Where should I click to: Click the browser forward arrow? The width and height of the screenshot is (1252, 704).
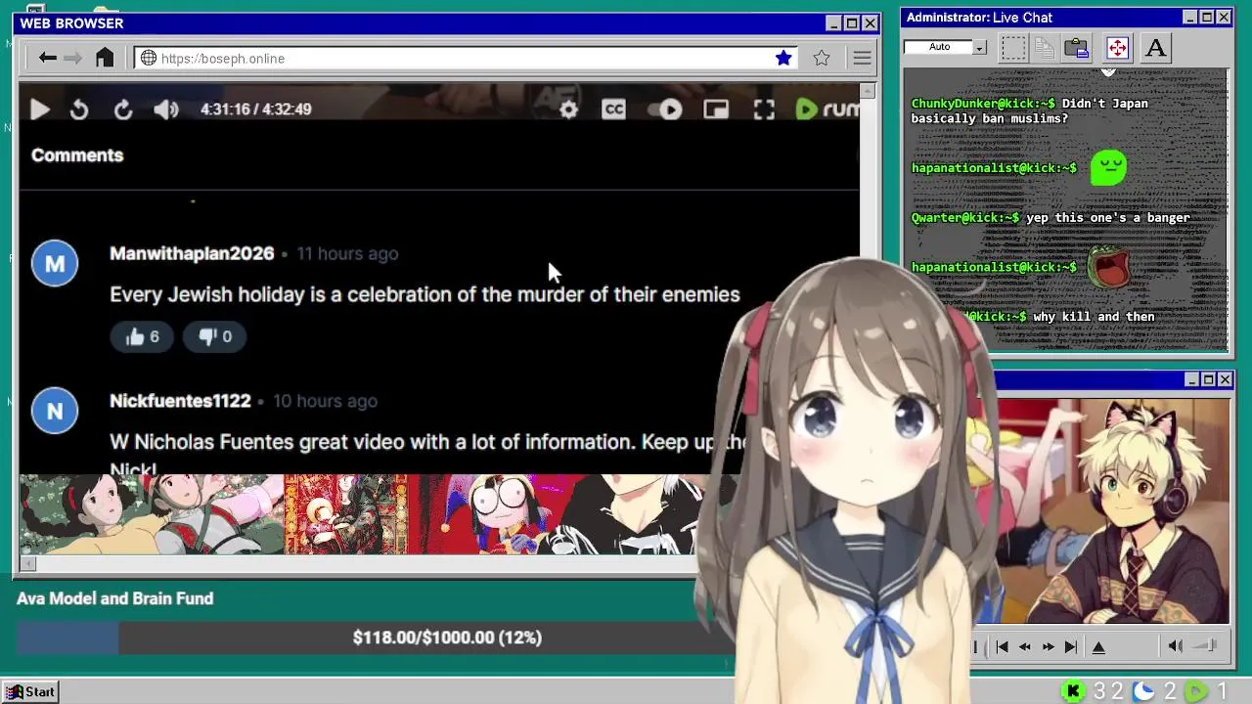click(72, 58)
